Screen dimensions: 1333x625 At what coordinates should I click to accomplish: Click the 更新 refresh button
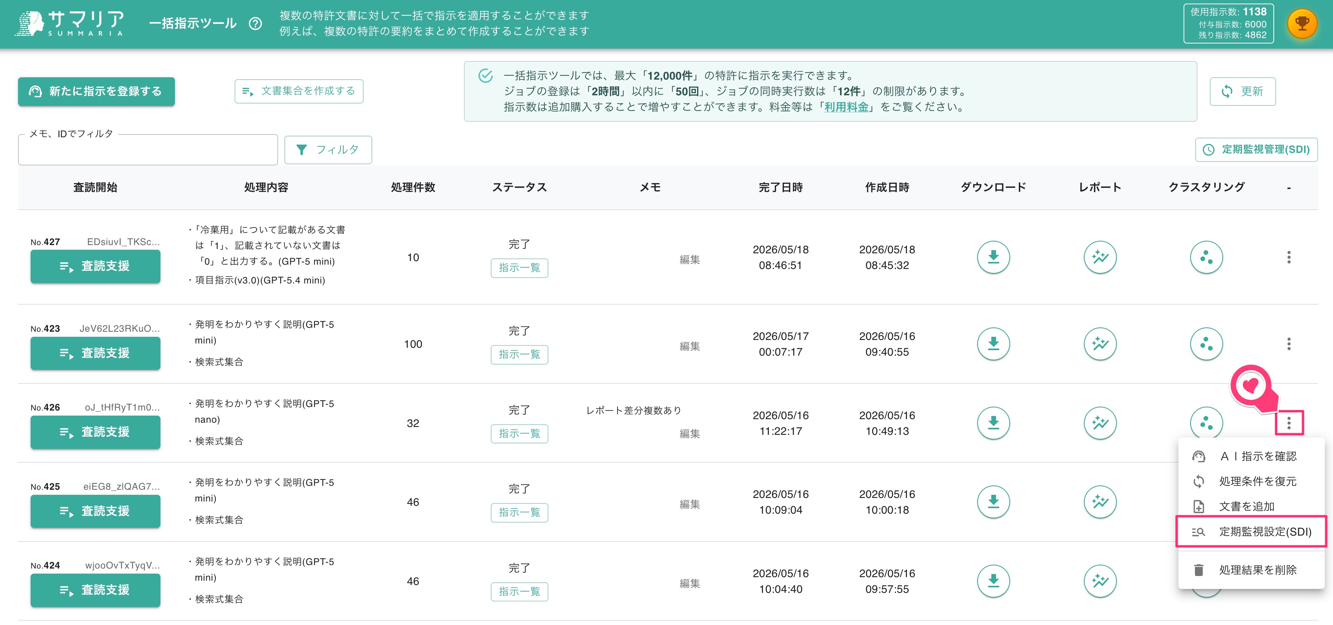(1242, 92)
